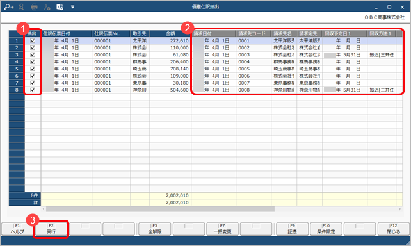Viewport: 411px width, 246px height.
Task: Click the F12 閉じる button
Action: pos(394,229)
